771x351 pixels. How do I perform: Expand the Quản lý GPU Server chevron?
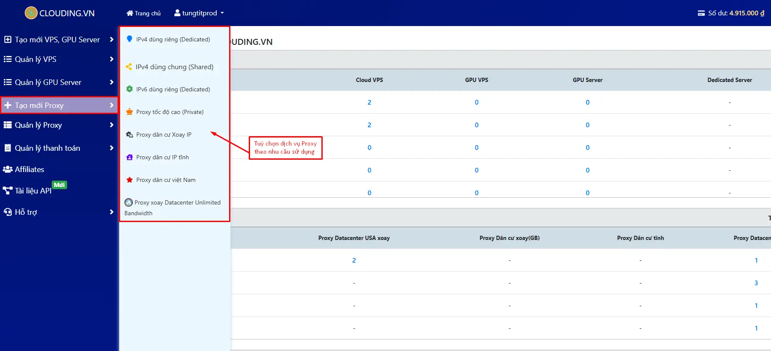click(x=112, y=82)
